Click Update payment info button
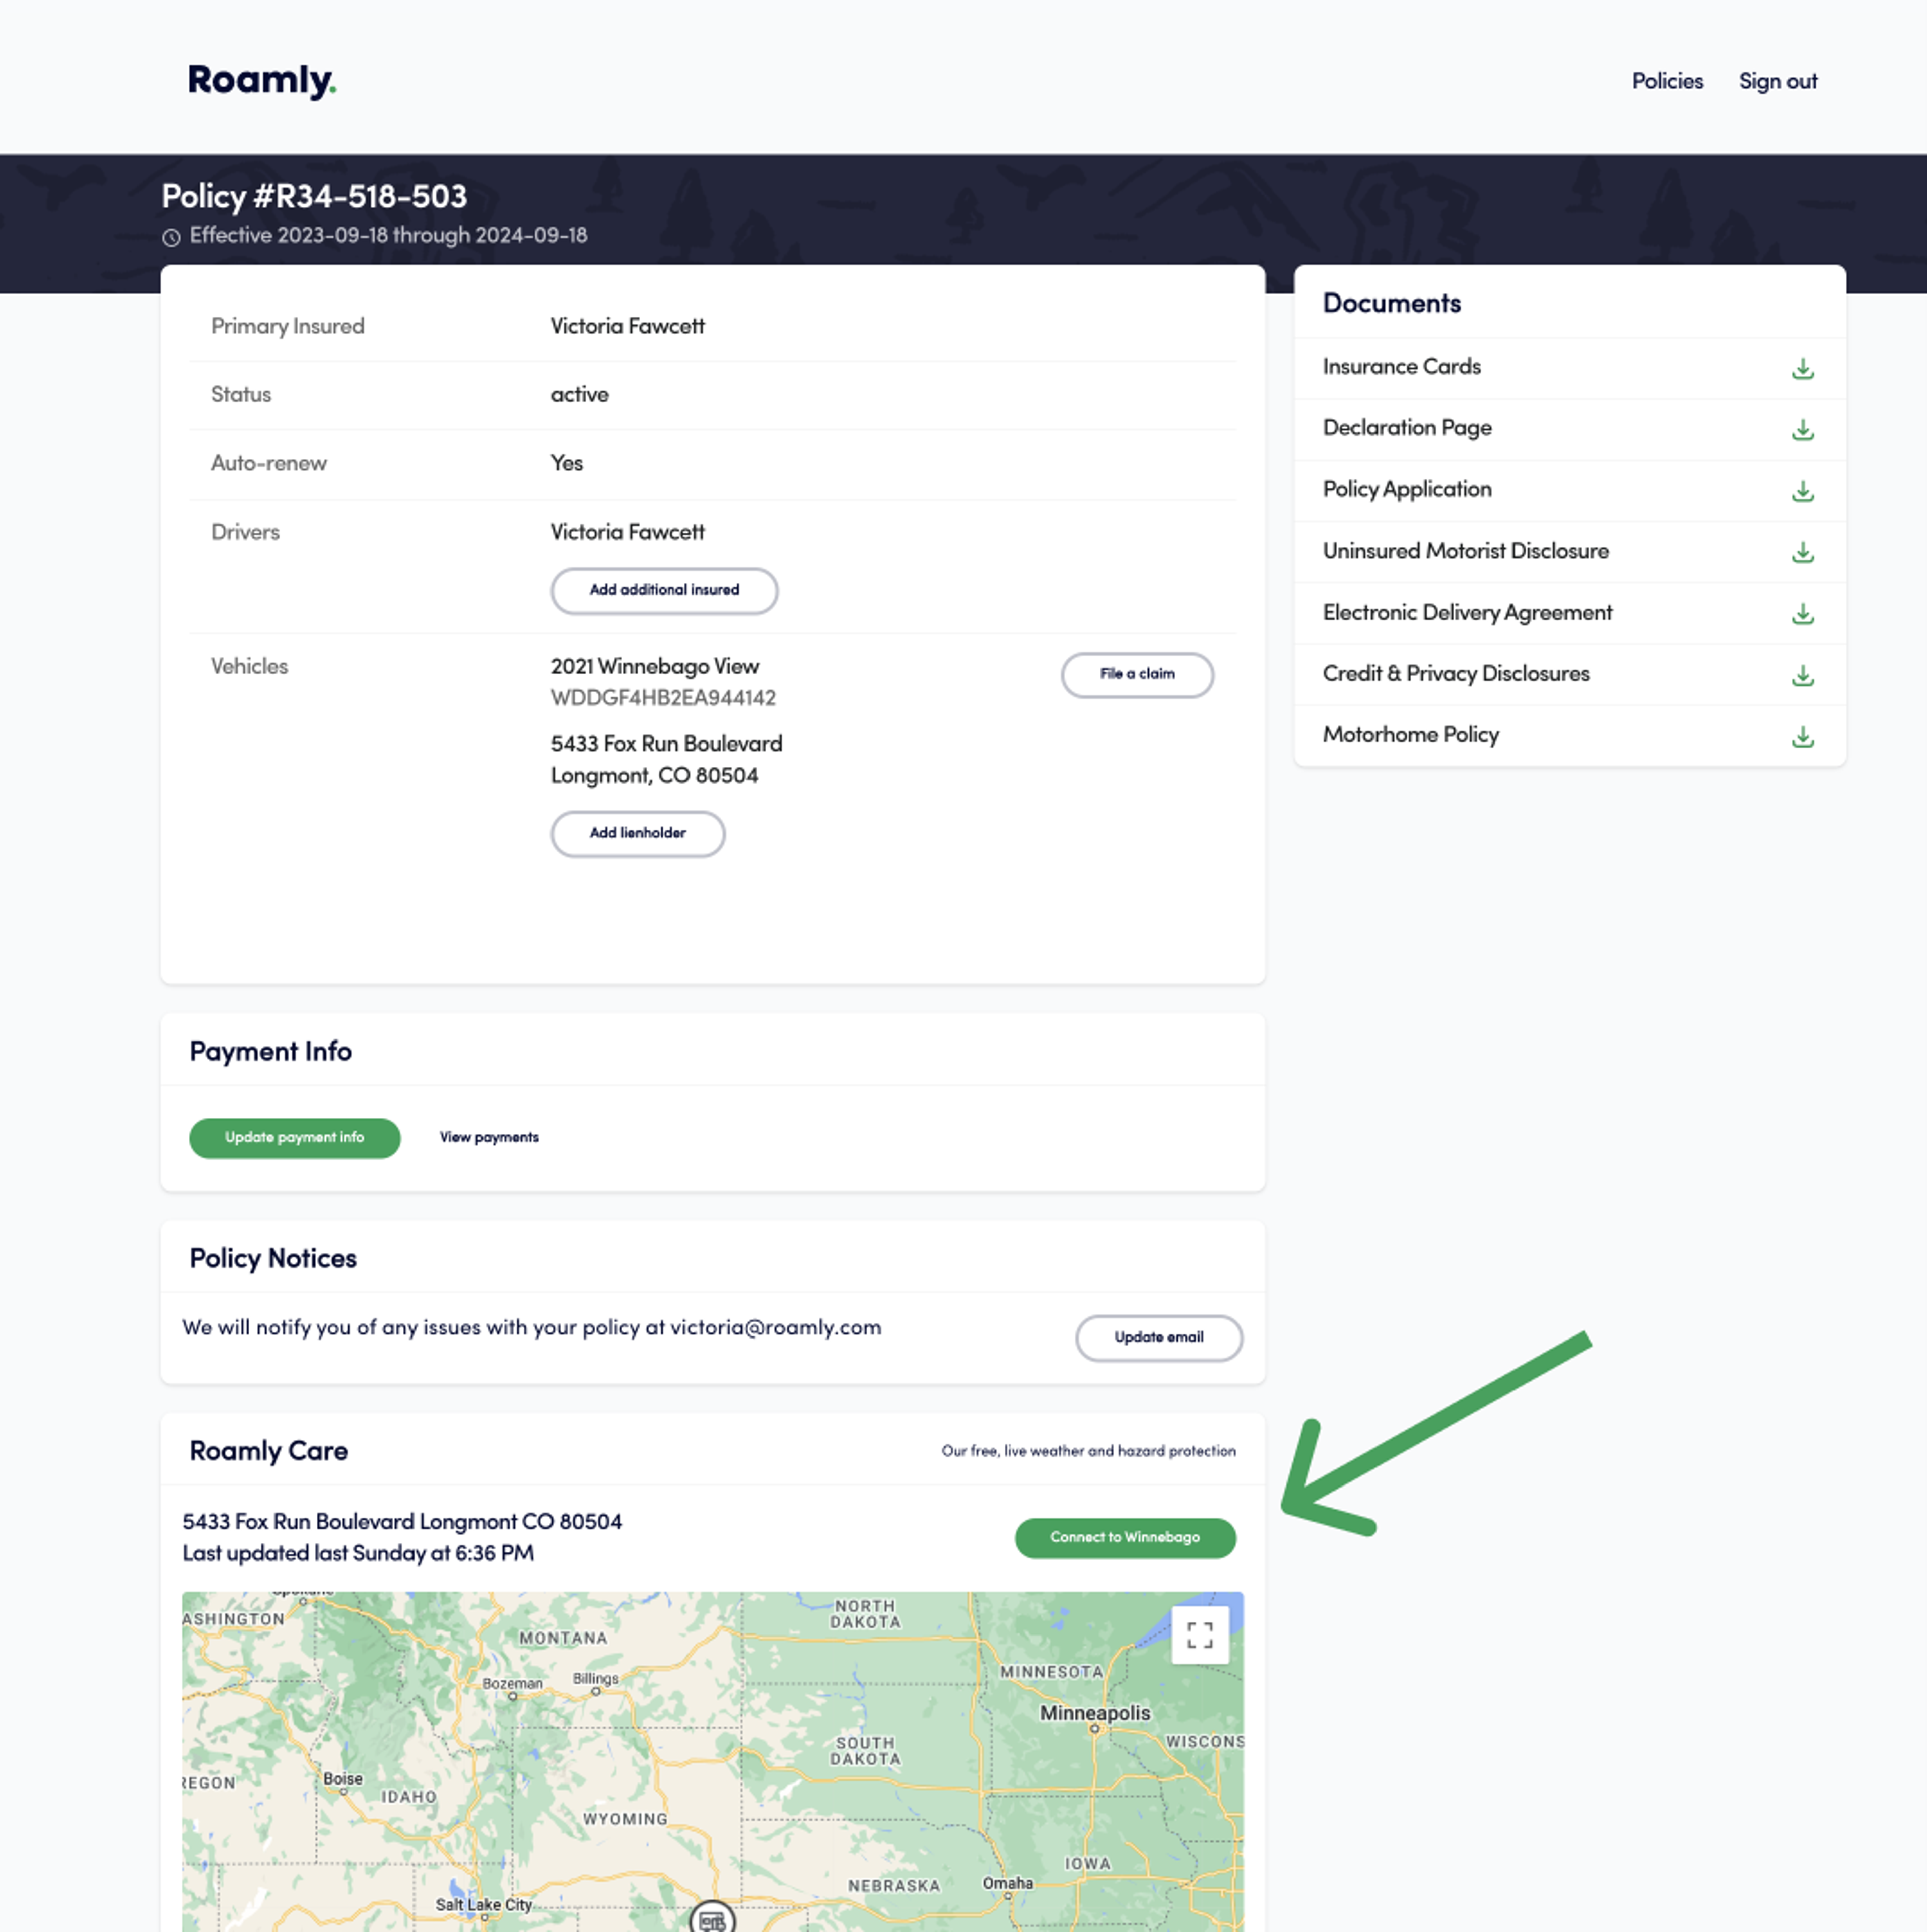 (294, 1137)
